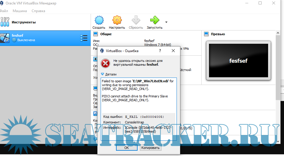Viewport: 284px width, 156px height.
Task: Click the fesfsef preview thumbnail
Action: tap(238, 61)
